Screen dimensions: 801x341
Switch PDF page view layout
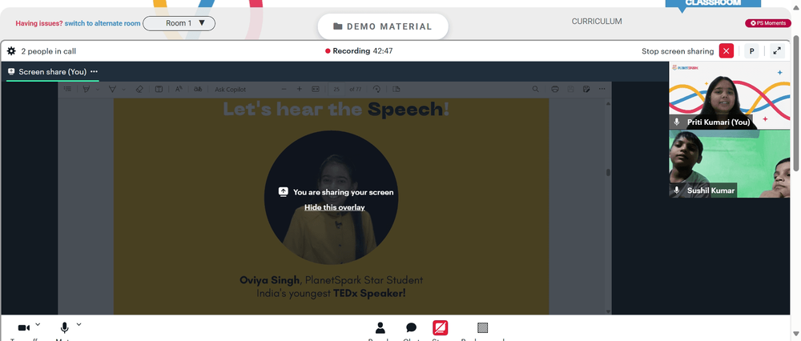pos(396,89)
